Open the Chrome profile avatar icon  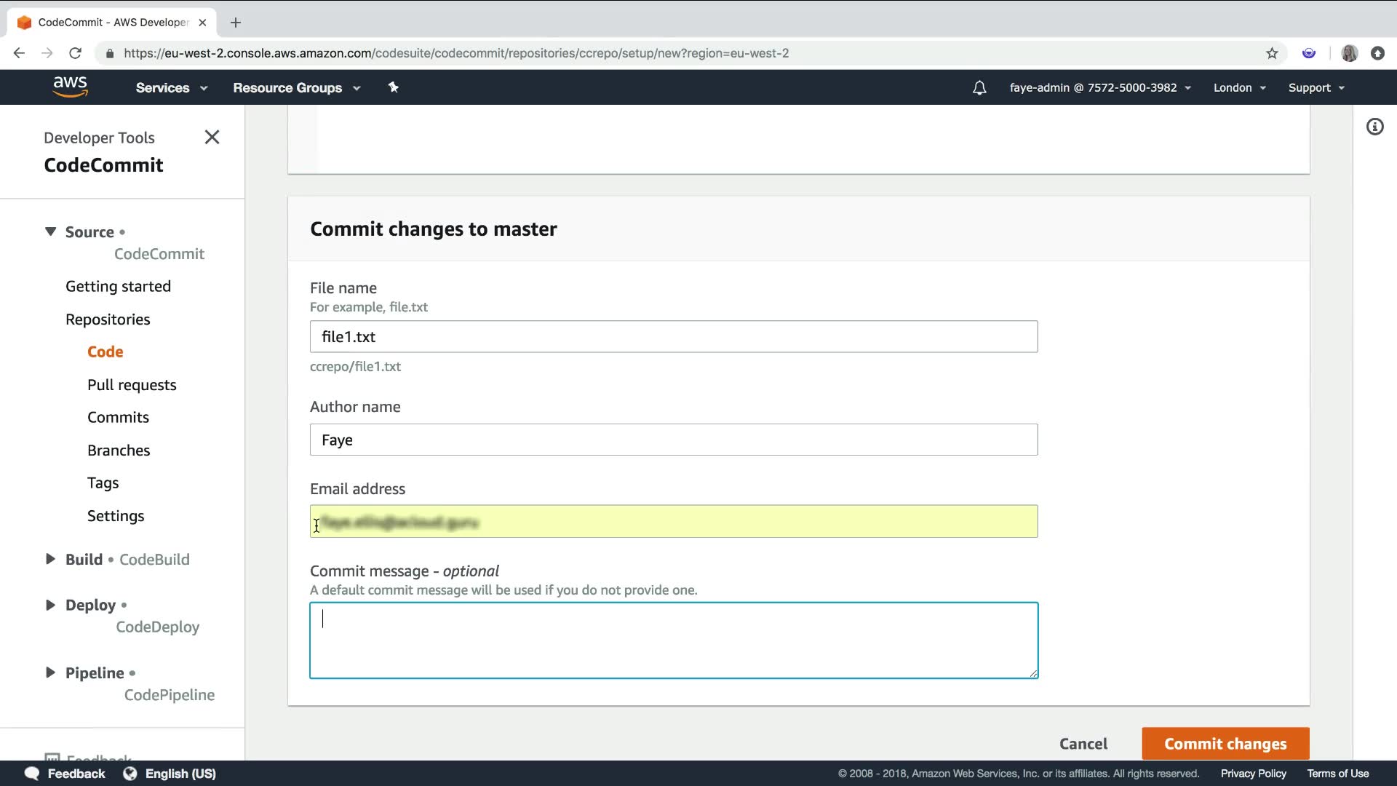[x=1349, y=53]
